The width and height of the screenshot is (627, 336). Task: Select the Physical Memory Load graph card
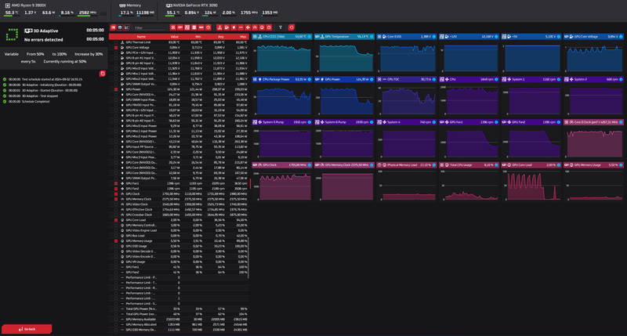tap(407, 182)
